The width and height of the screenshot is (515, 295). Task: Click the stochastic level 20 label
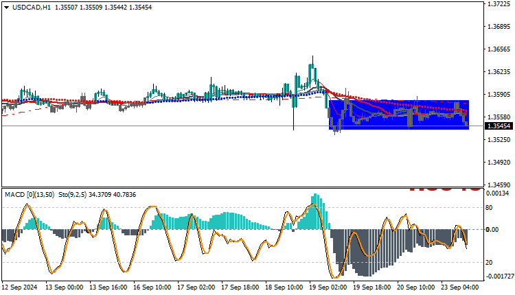tap(489, 263)
